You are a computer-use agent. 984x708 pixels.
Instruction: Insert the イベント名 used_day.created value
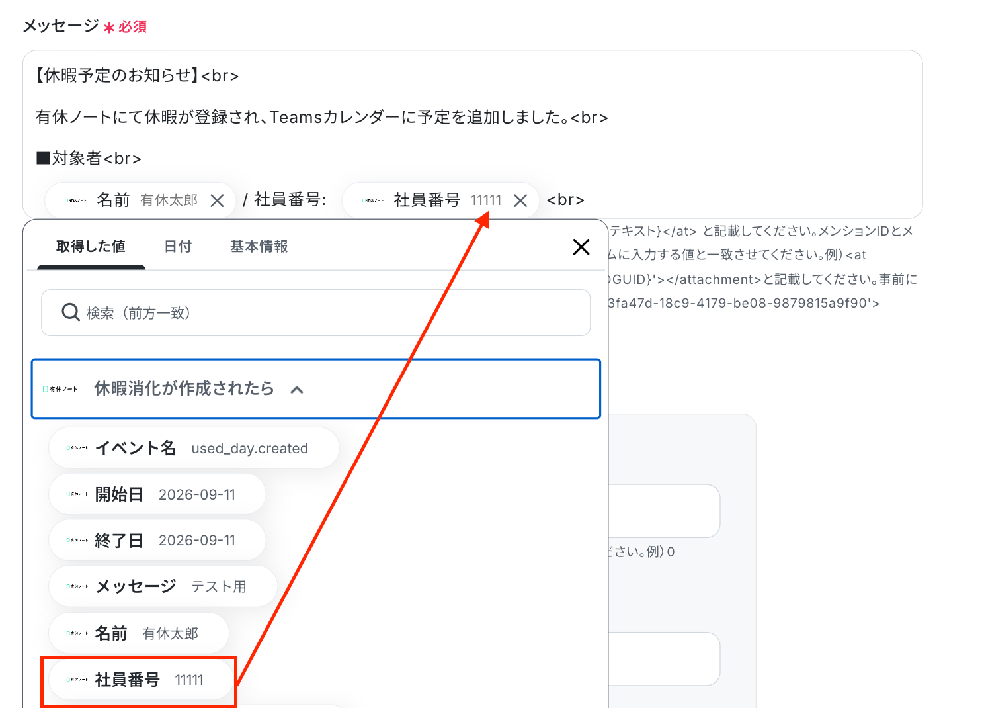194,448
